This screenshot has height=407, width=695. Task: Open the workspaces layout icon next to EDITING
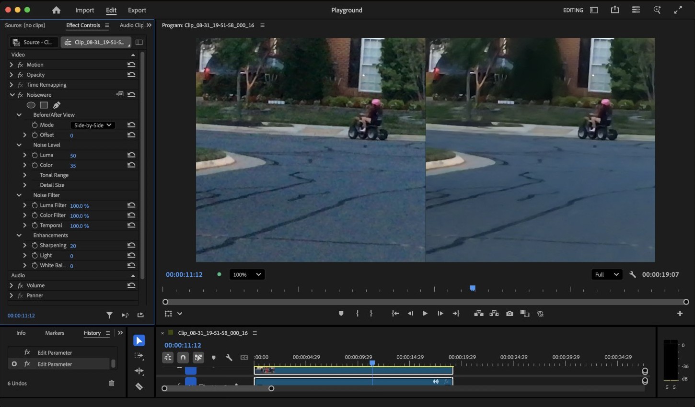594,10
